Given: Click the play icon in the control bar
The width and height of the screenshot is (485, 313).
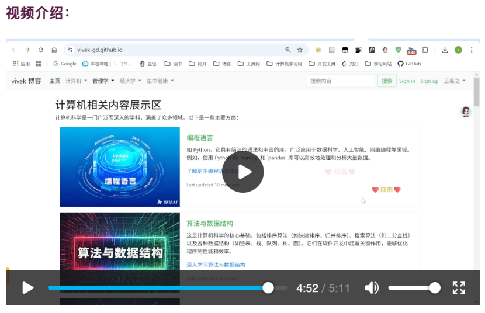Looking at the screenshot, I should pyautogui.click(x=27, y=288).
